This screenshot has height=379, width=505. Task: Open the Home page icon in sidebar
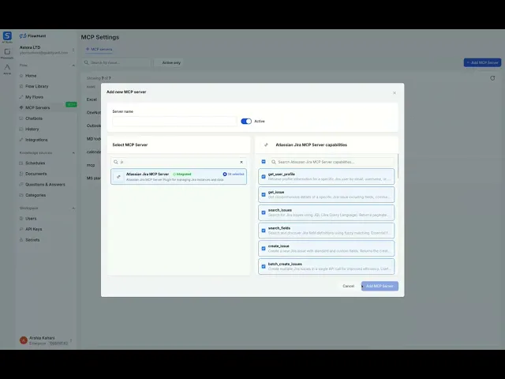(21, 76)
